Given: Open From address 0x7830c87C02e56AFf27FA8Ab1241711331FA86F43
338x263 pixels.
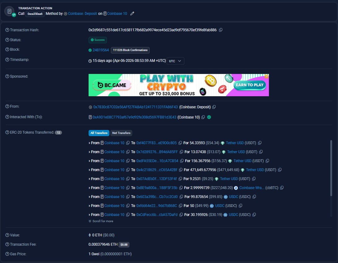Looking at the screenshot, I should tap(136, 107).
